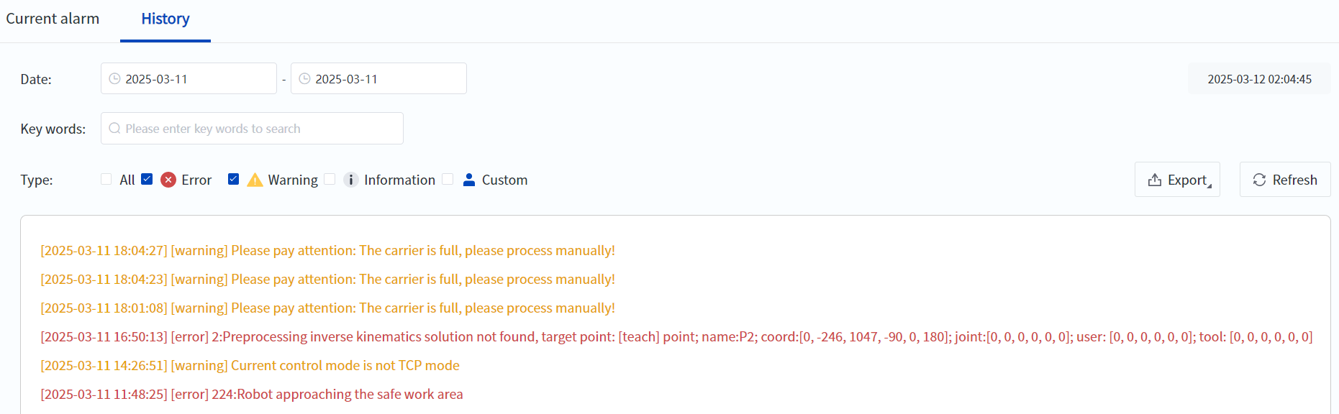Select the History tab

tap(165, 19)
